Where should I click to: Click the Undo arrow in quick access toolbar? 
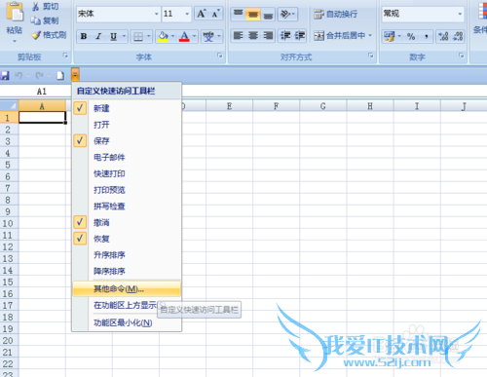[x=19, y=76]
